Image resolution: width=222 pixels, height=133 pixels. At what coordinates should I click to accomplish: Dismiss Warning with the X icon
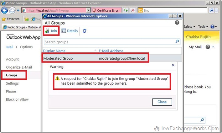tap(173, 65)
